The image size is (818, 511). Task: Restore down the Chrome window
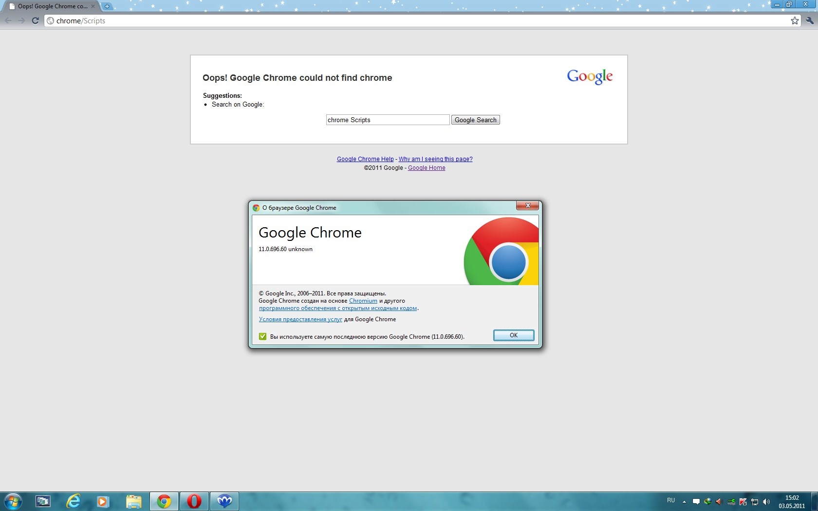789,4
